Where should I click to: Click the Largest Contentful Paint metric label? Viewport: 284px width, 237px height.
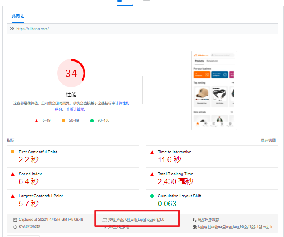coord(41,196)
